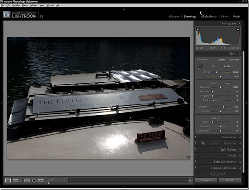Toggle the Split Toning panel switch
The image size is (249, 190).
196,149
